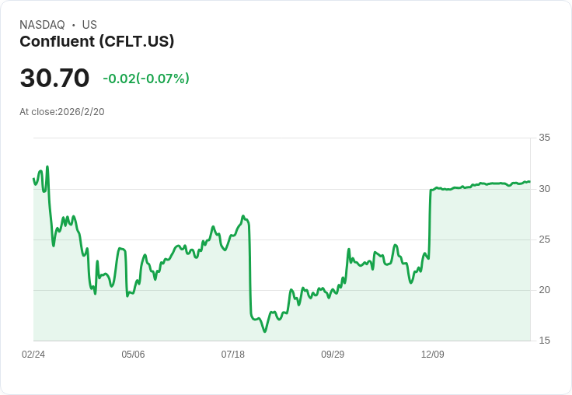Viewport: 572px width, 395px height.
Task: Click the top of the July peak before the crash
Action: click(x=243, y=216)
